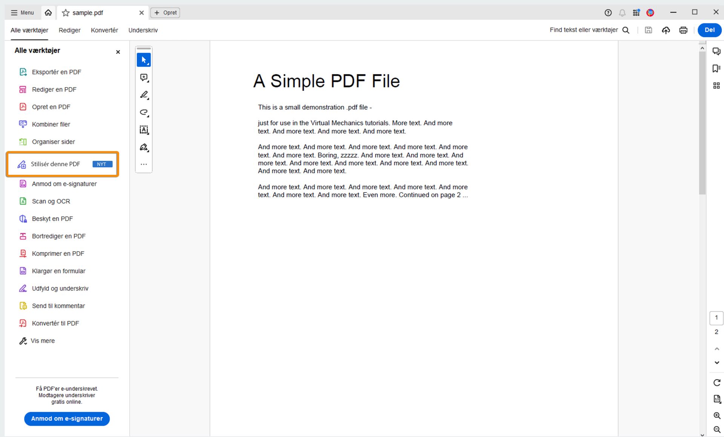Viewport: 724px width, 437px height.
Task: Select the arrow selection tool
Action: (x=144, y=60)
